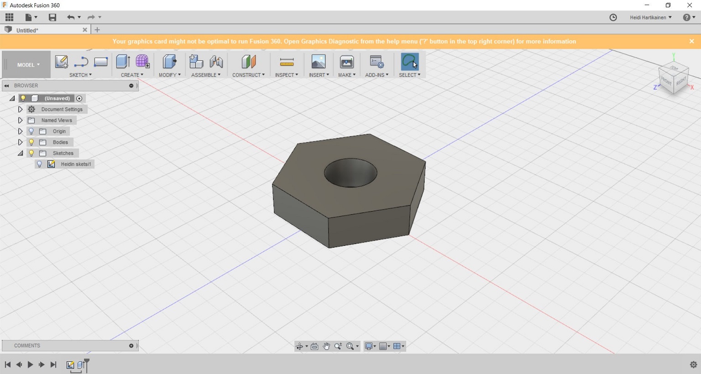The width and height of the screenshot is (701, 374).
Task: Open the SKETCH menu
Action: click(80, 75)
